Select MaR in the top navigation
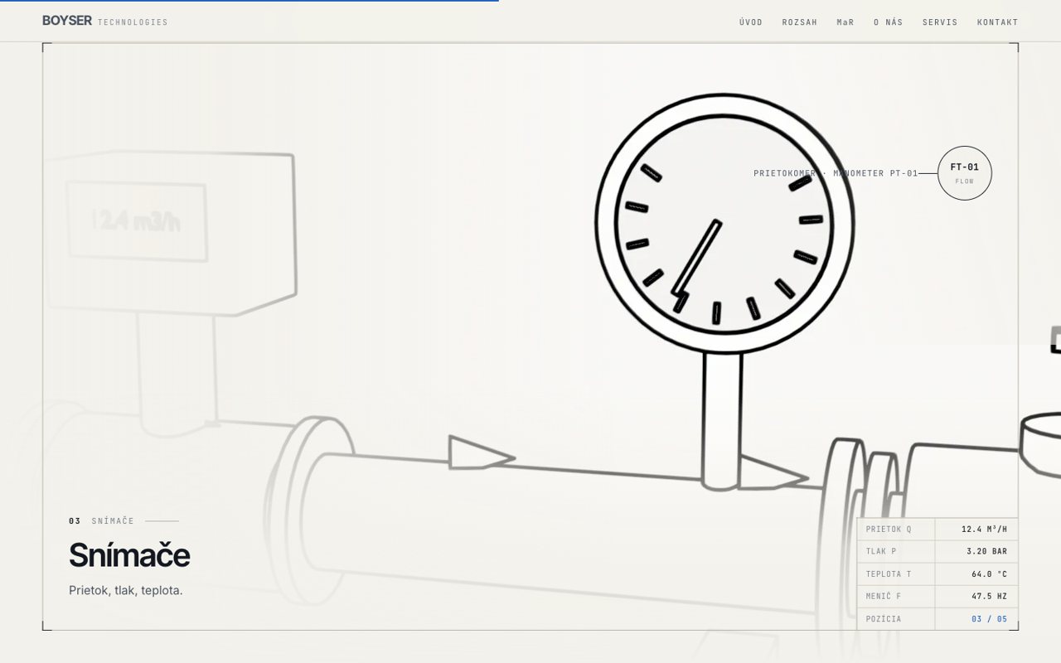1061x663 pixels. tap(845, 22)
